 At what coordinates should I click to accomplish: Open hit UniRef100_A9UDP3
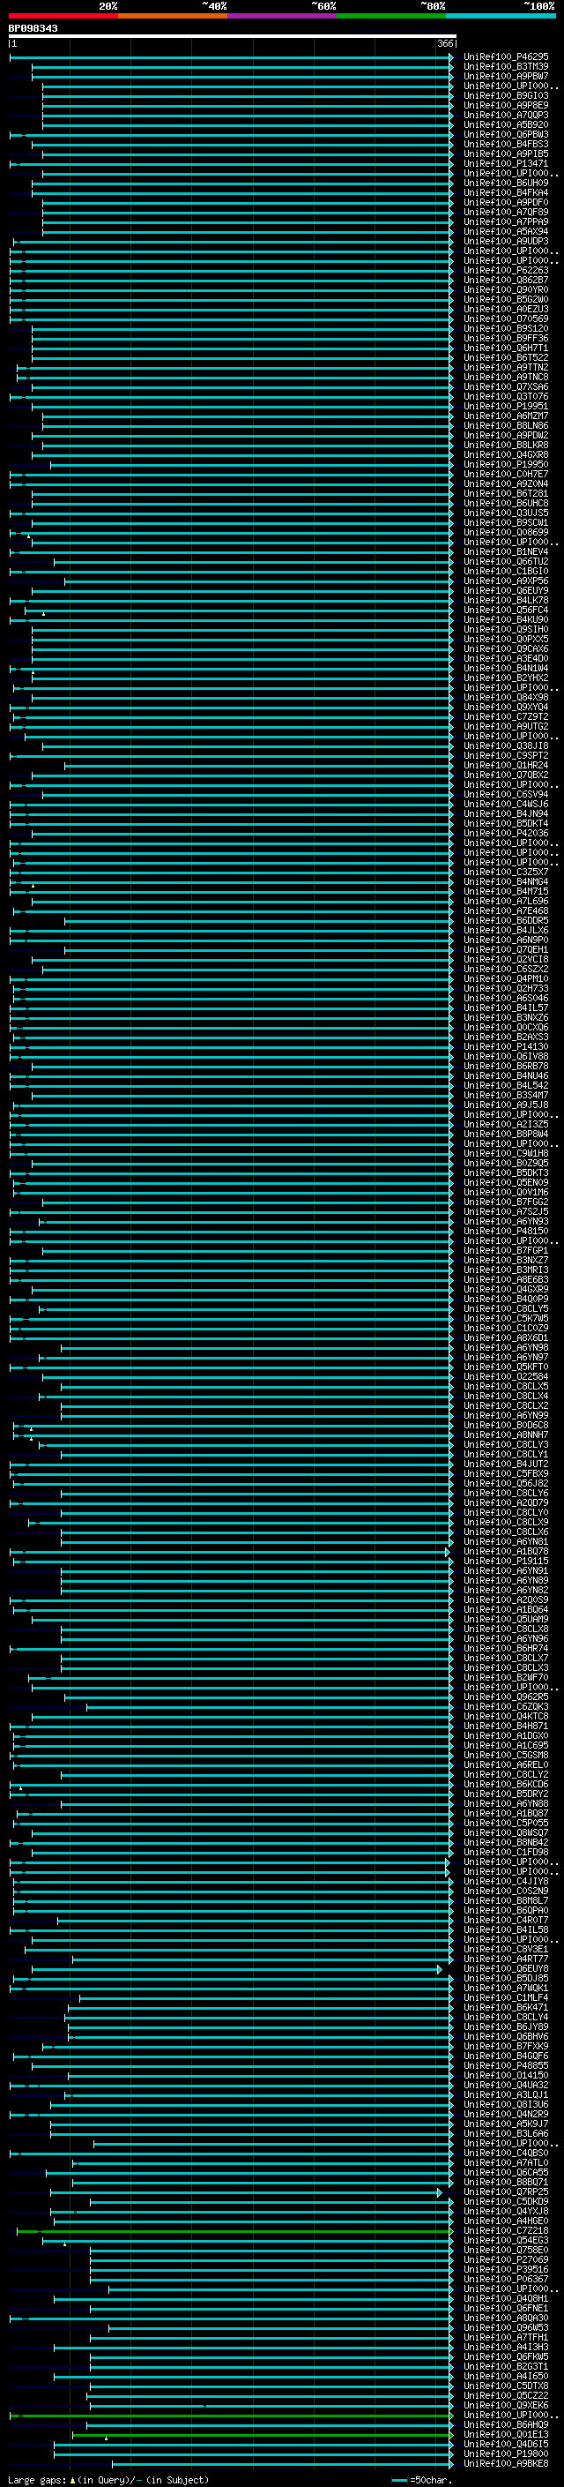pos(505,242)
